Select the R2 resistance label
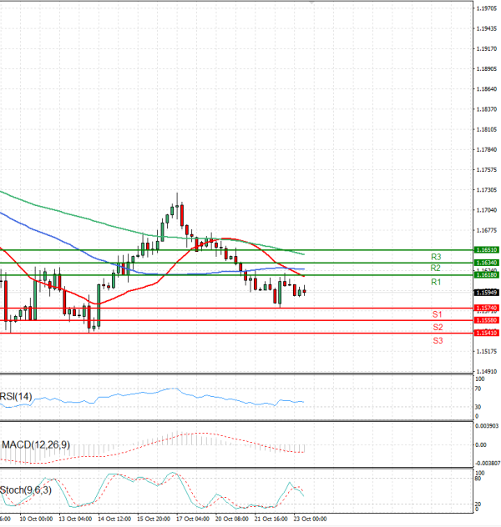The width and height of the screenshot is (501, 527). [436, 269]
